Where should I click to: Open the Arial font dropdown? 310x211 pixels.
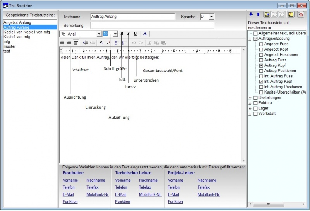click(99, 34)
